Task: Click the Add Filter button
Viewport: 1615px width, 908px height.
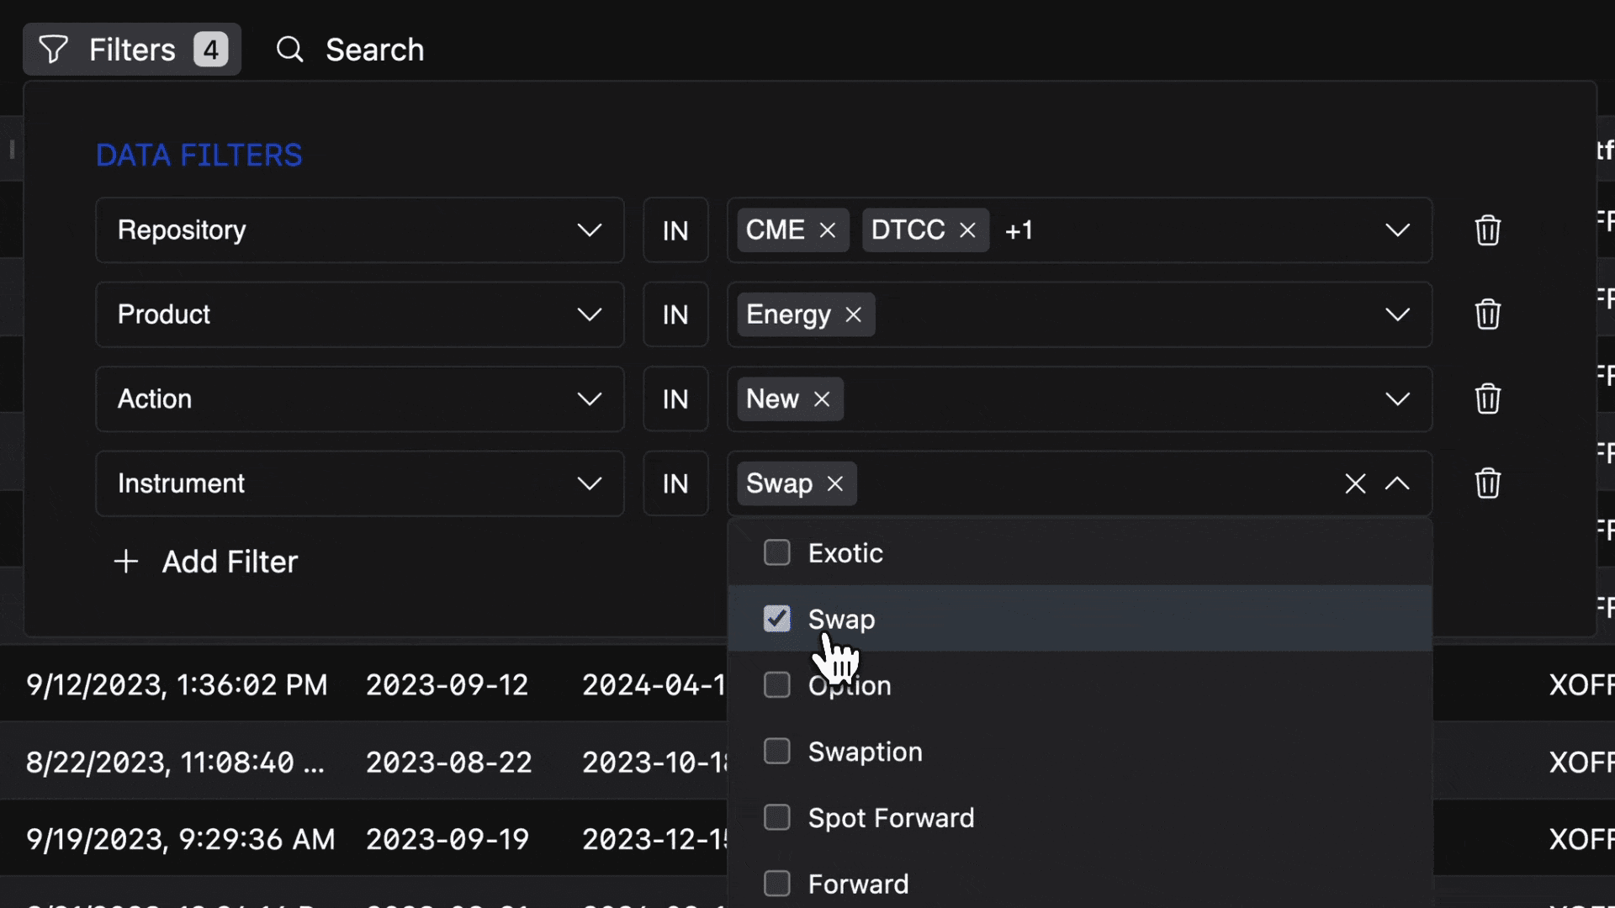Action: pos(206,562)
